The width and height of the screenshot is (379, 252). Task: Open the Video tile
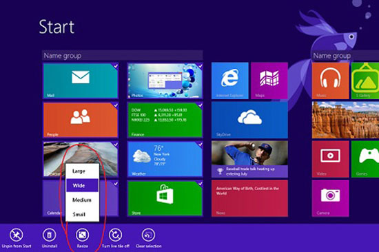(x=330, y=159)
